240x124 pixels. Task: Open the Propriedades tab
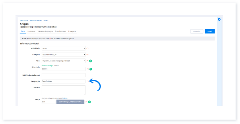[60, 31]
